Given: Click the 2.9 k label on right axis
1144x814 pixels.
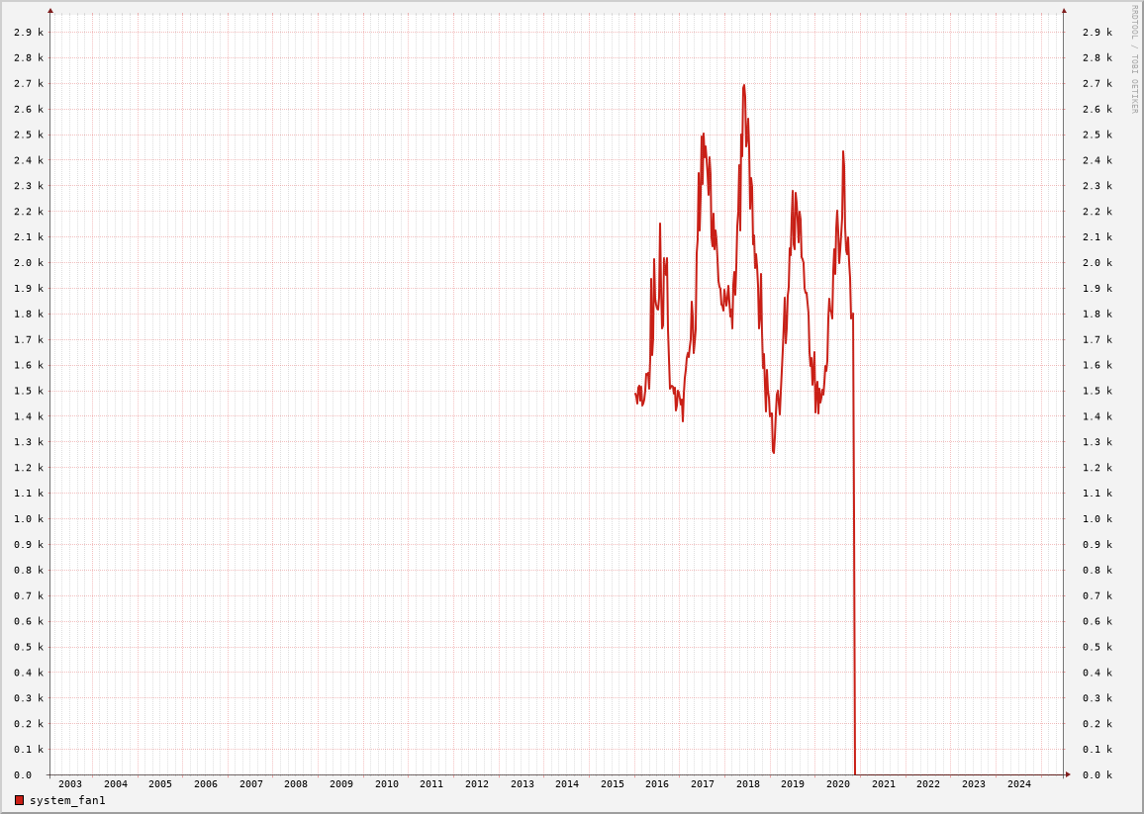Looking at the screenshot, I should pyautogui.click(x=1097, y=33).
